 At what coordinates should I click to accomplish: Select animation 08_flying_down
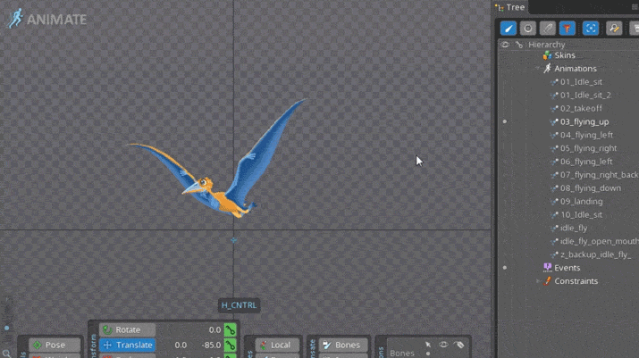pyautogui.click(x=591, y=188)
